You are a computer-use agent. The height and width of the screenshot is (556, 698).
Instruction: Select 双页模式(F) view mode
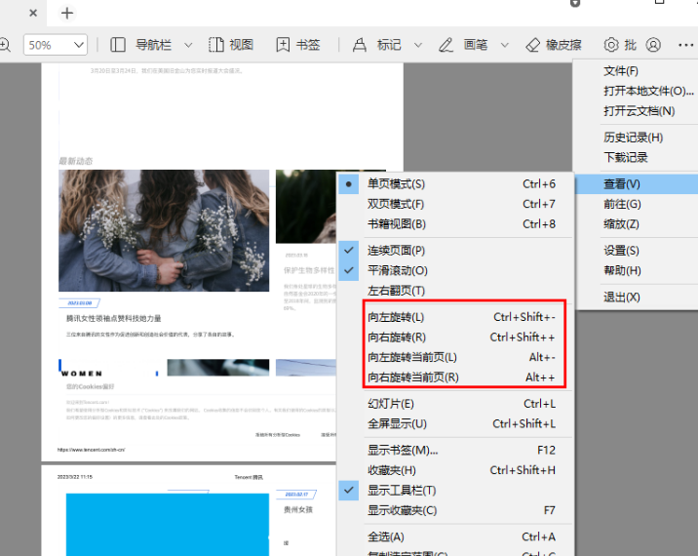[x=455, y=204]
